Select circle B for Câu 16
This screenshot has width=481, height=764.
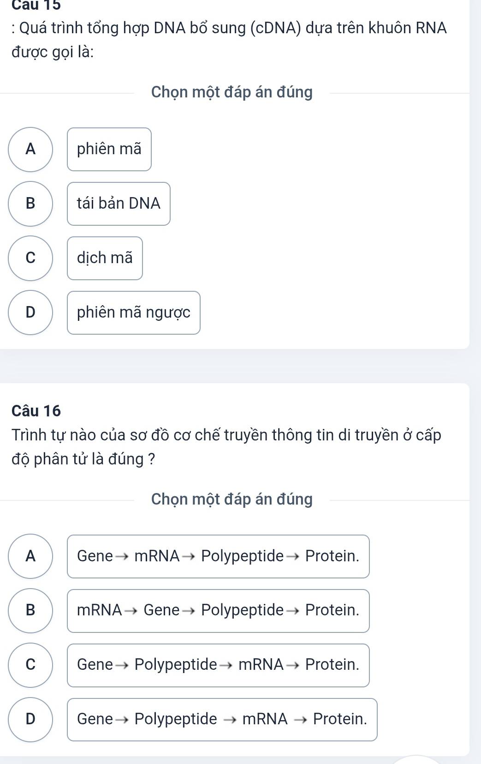pos(30,611)
